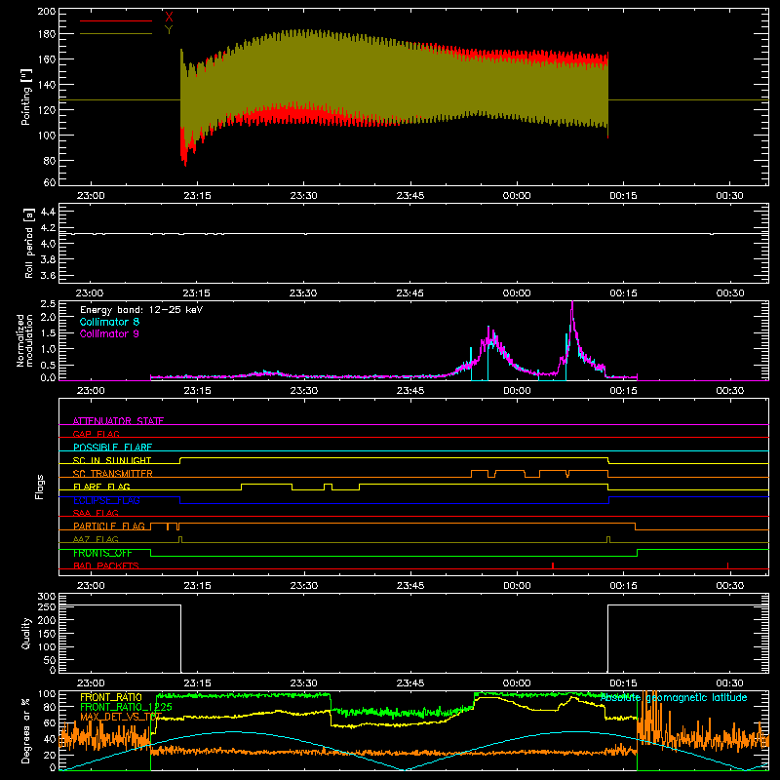Click the "Y" legend label in Pointing plot
Image resolution: width=780 pixels, height=780 pixels.
(x=169, y=30)
